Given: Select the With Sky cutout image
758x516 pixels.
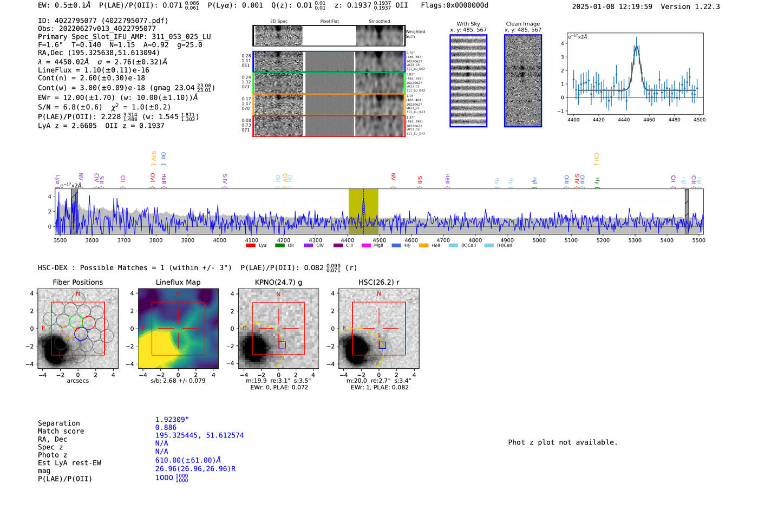Looking at the screenshot, I should click(x=468, y=81).
